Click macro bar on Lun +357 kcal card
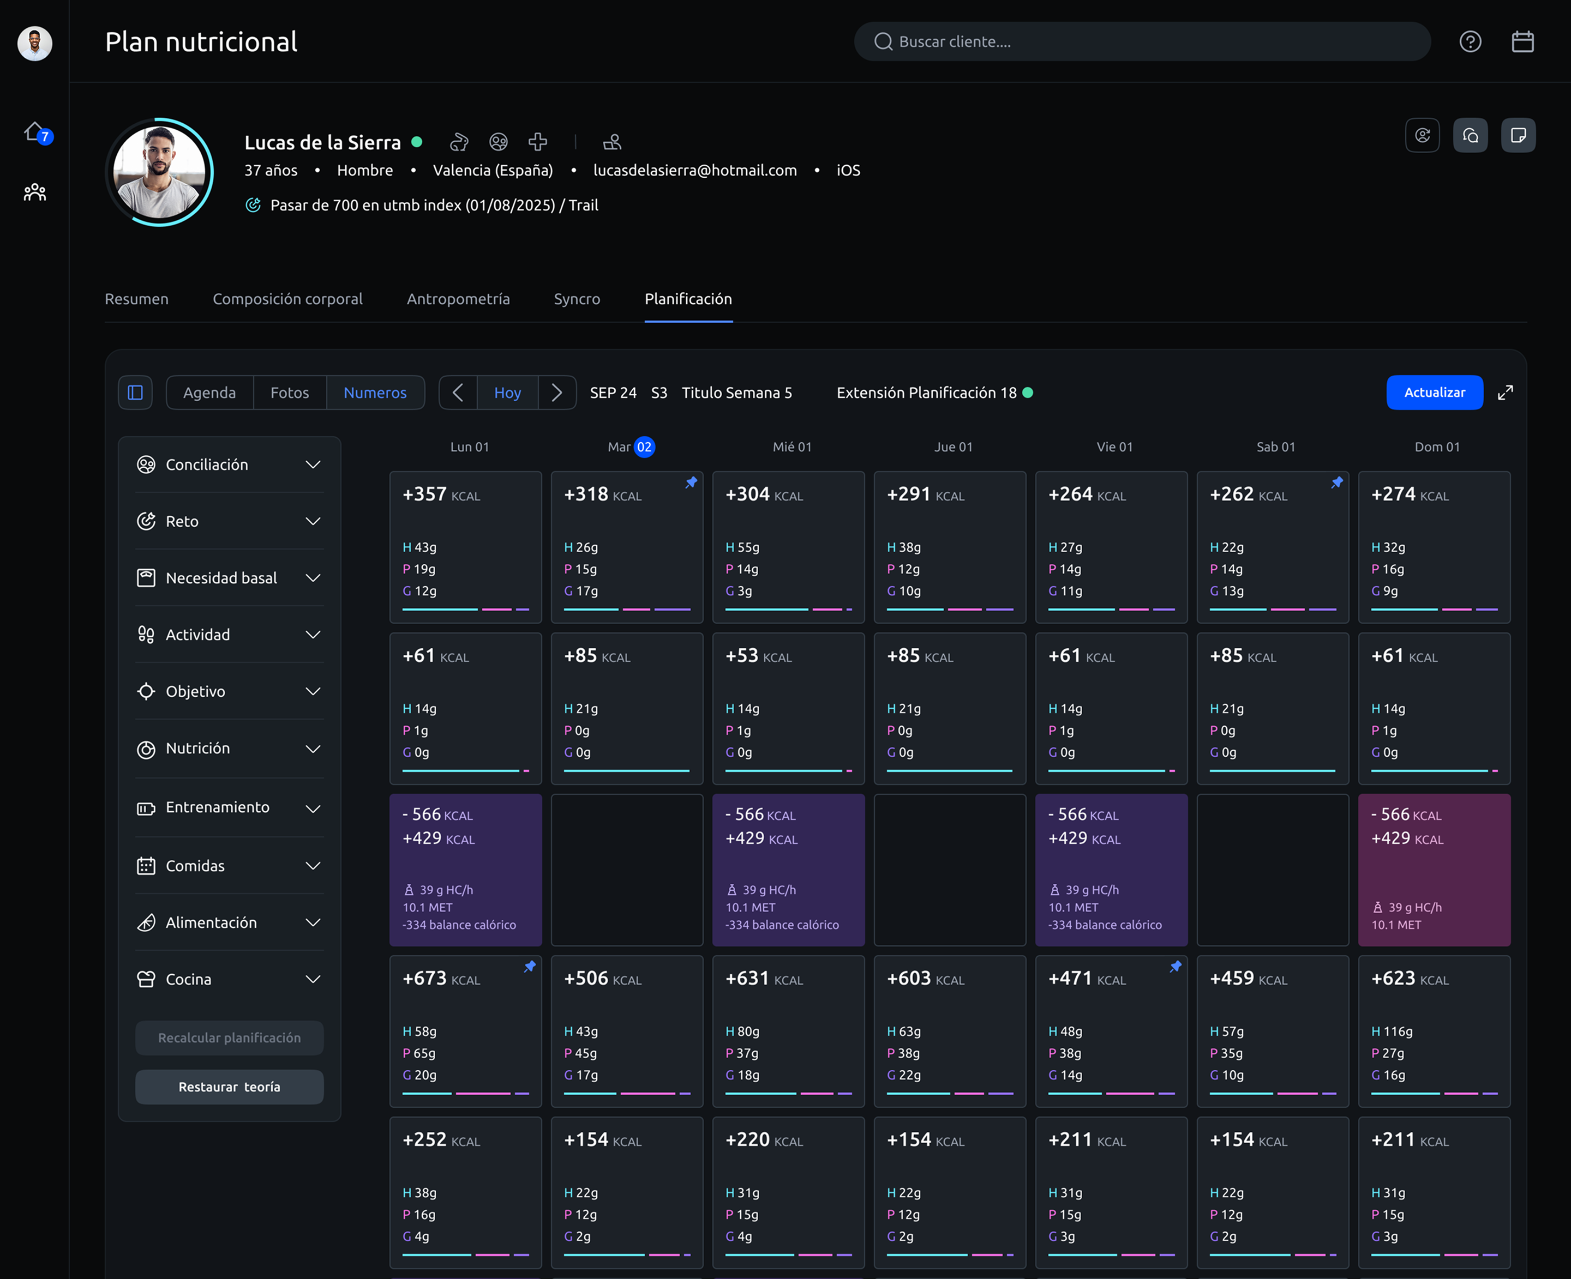 [465, 610]
